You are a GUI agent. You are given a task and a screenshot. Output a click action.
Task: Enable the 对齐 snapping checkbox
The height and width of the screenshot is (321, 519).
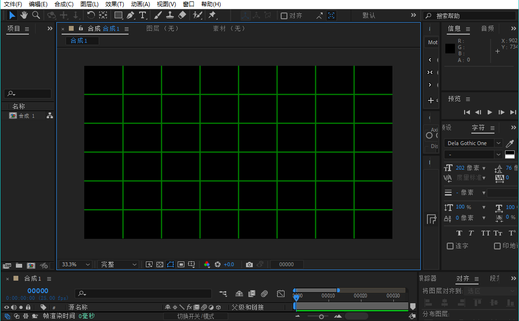pyautogui.click(x=284, y=16)
